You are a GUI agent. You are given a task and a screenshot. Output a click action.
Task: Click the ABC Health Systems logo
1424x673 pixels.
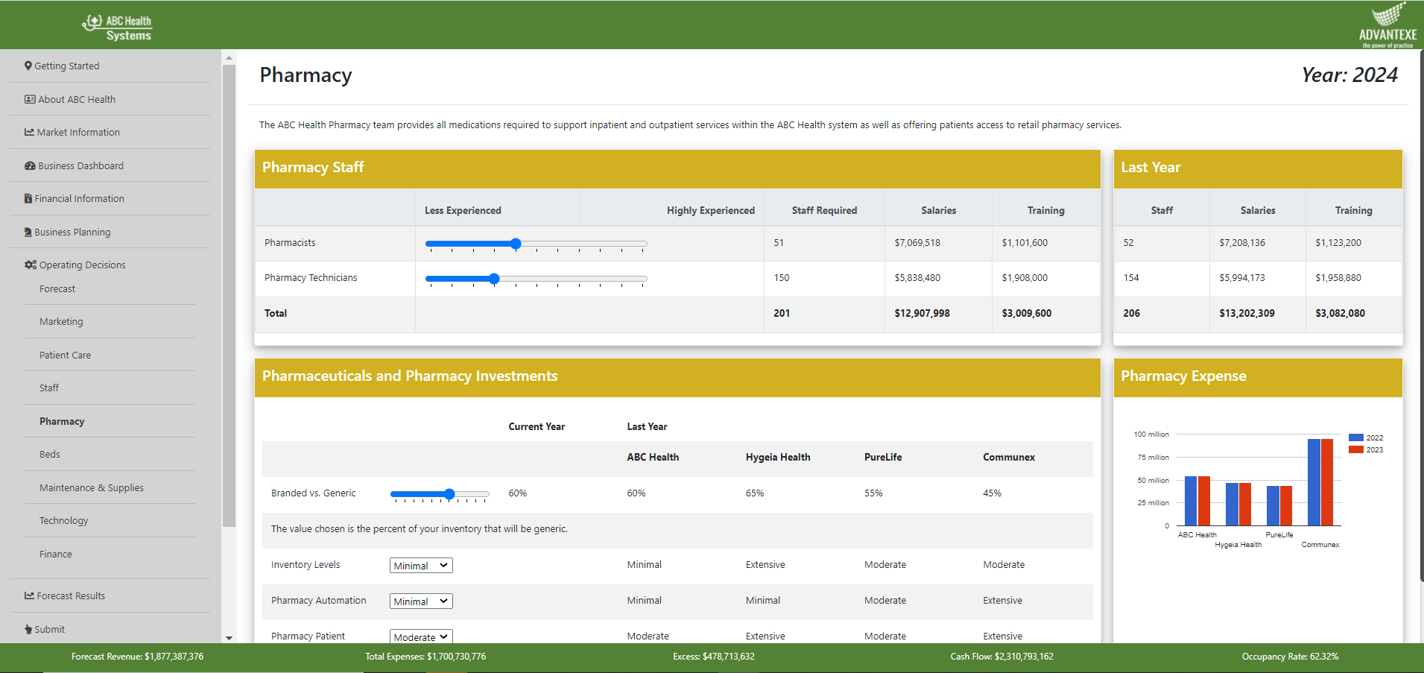click(x=116, y=25)
